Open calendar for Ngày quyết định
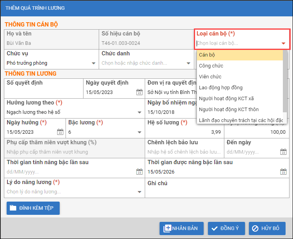This screenshot has height=239, width=293. pyautogui.click(x=139, y=92)
